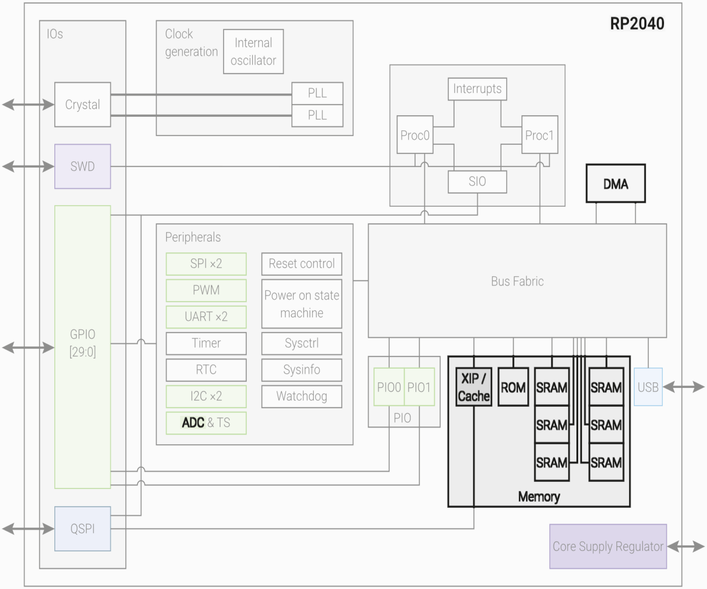Click the external arrow beside USB

pyautogui.click(x=684, y=387)
